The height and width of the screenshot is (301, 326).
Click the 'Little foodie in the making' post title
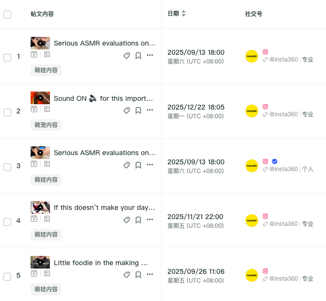[100, 263]
